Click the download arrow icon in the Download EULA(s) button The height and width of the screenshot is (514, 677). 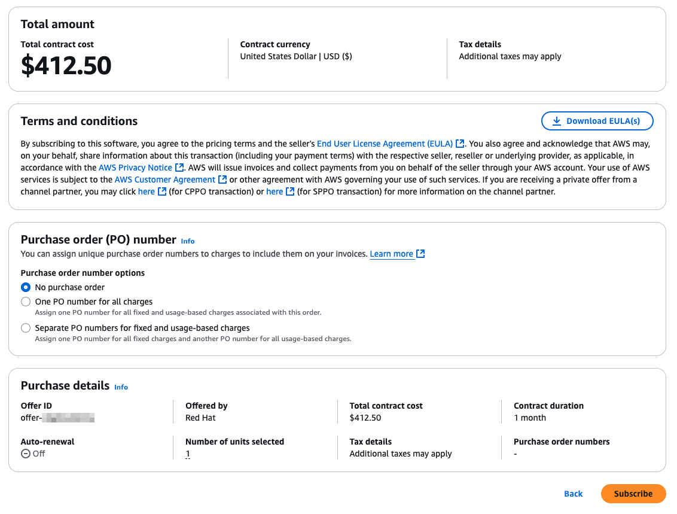(557, 121)
